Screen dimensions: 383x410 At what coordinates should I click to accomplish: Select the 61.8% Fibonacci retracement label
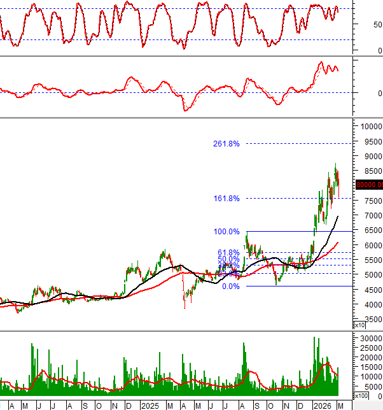pos(228,252)
